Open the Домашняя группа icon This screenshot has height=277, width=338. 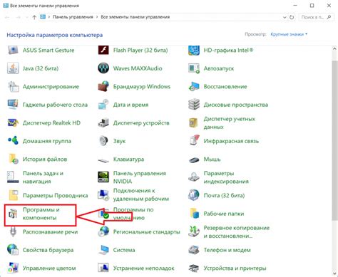[13, 140]
